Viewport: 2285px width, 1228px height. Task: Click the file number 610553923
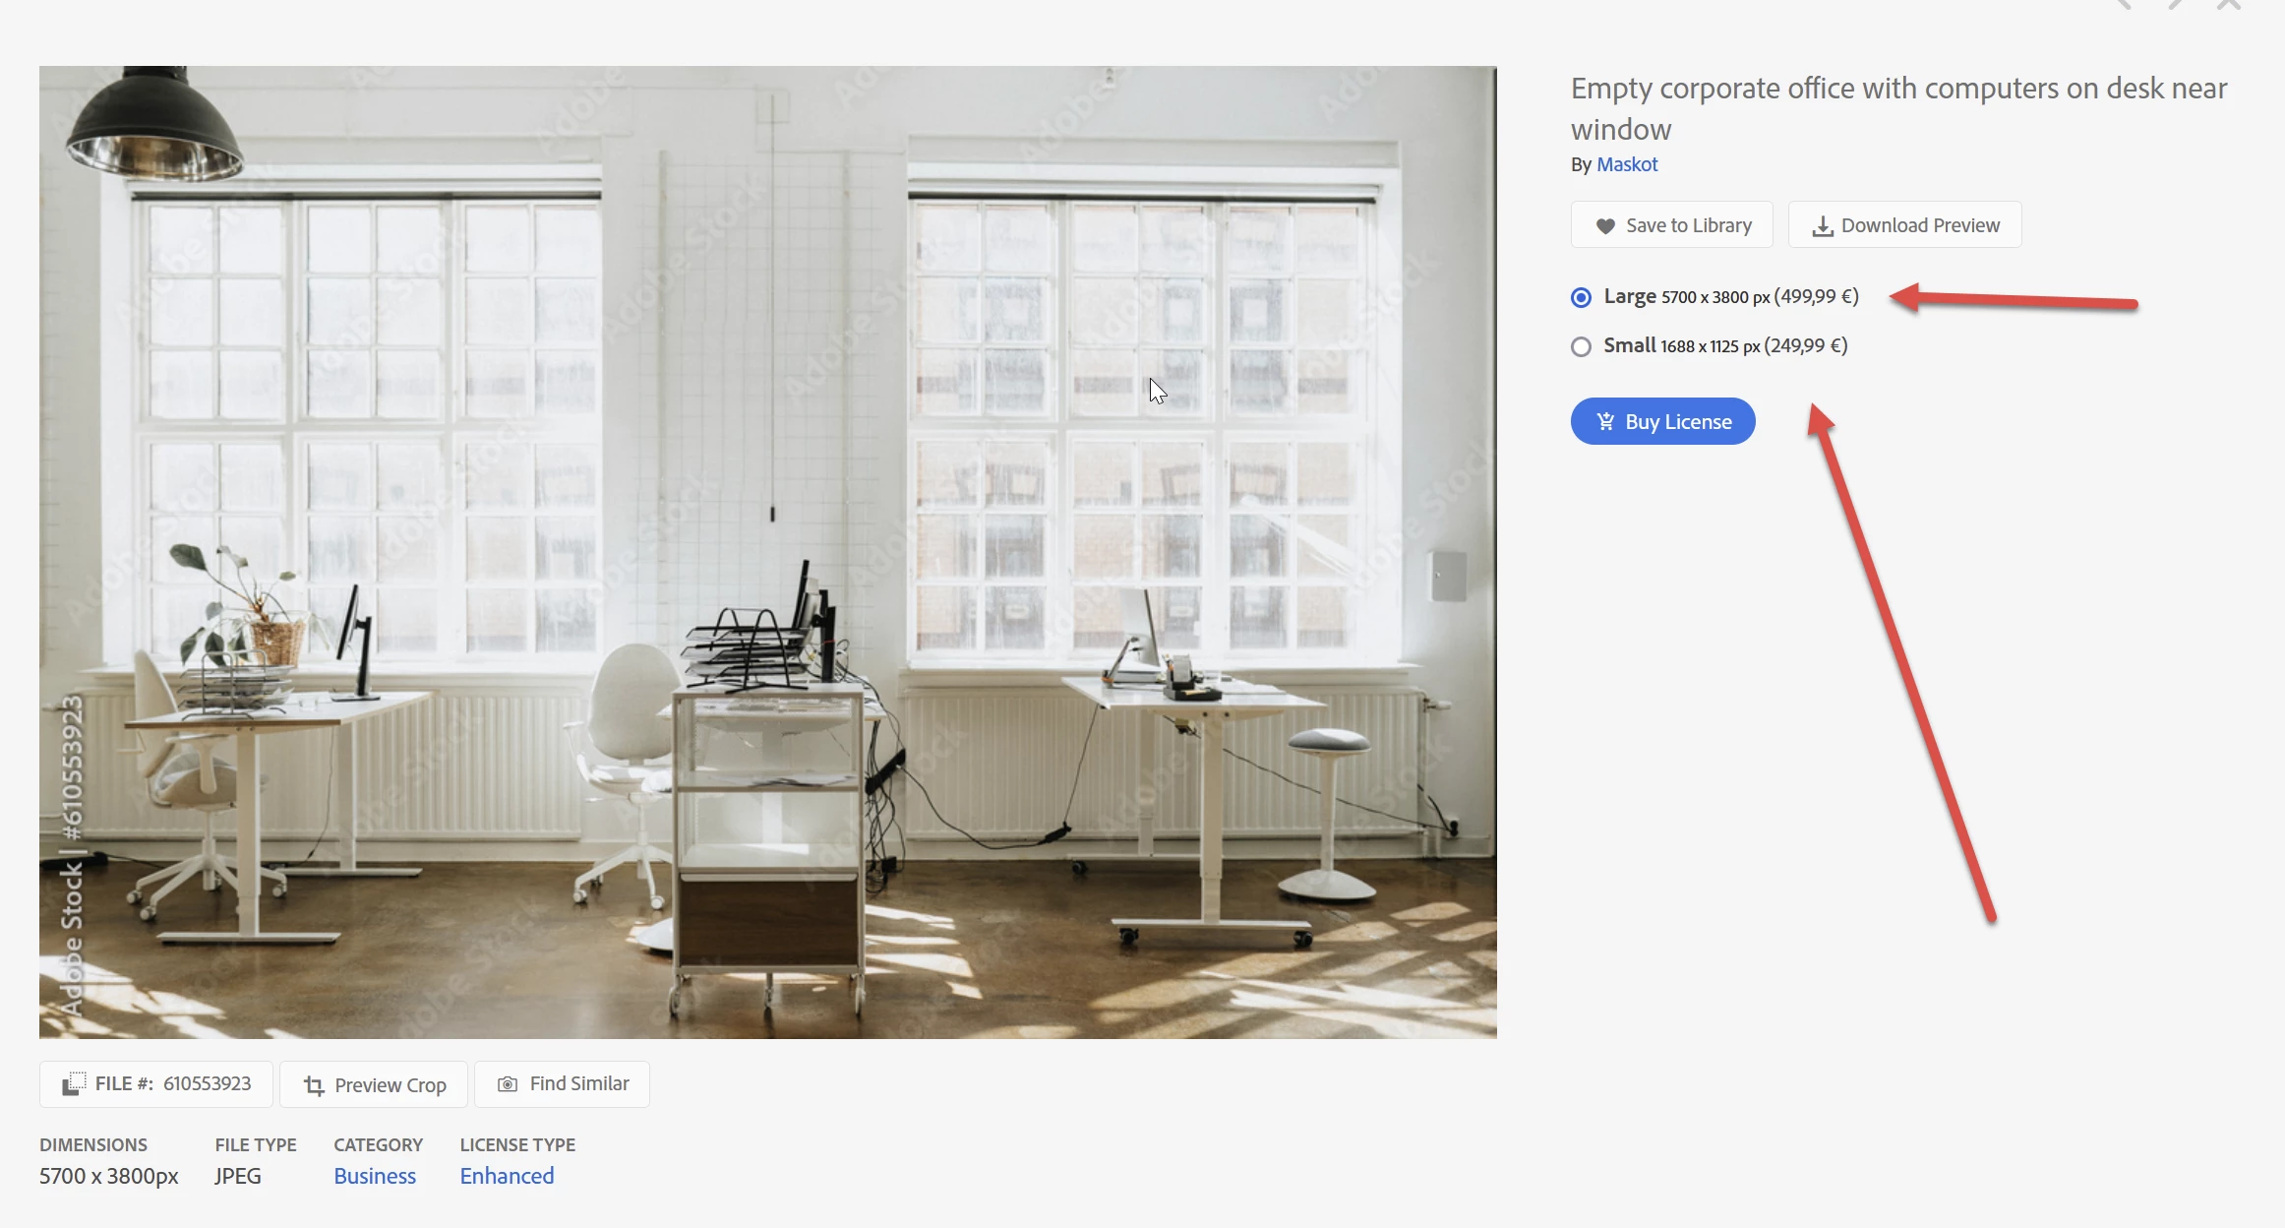208,1083
